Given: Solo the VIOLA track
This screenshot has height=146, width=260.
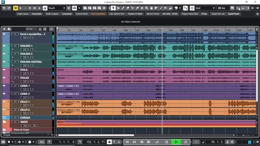Looking at the screenshot, I should click(x=17, y=70).
